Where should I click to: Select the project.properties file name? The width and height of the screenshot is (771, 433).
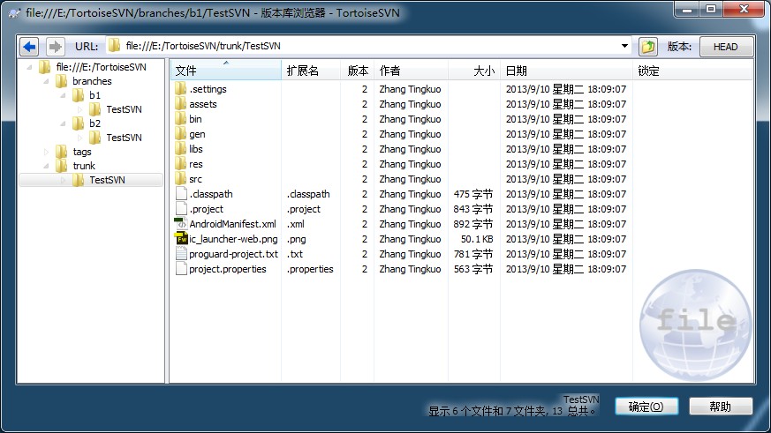tap(228, 269)
